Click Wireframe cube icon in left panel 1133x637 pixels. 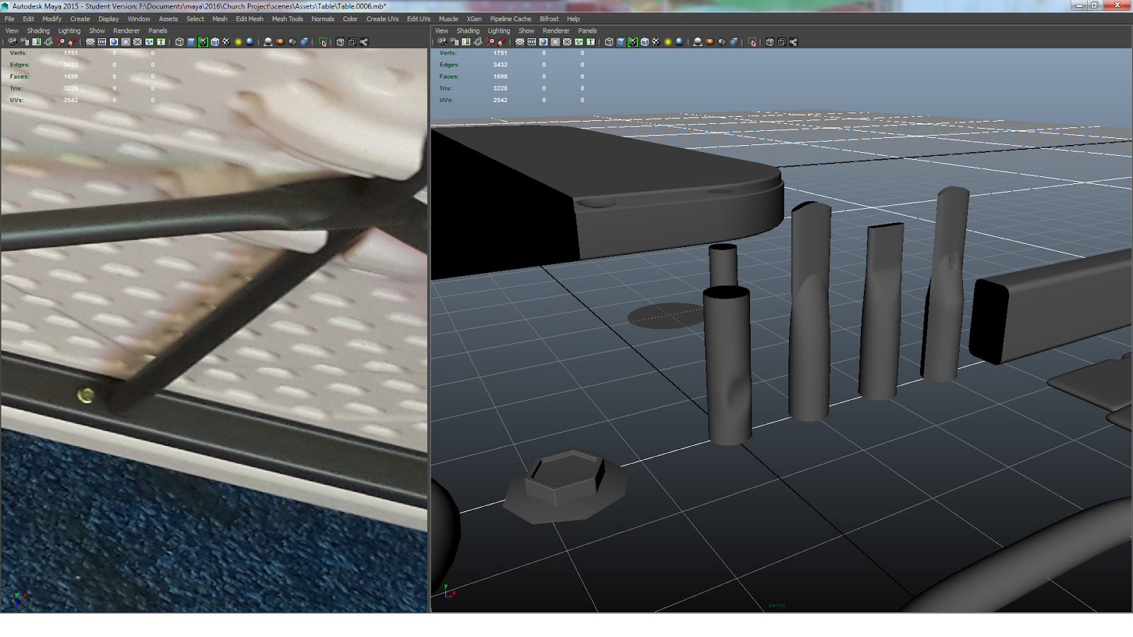(x=179, y=42)
